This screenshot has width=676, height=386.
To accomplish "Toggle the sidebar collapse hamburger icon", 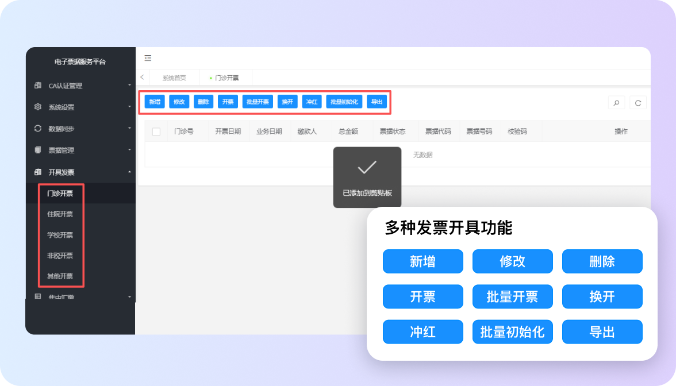I will point(148,58).
